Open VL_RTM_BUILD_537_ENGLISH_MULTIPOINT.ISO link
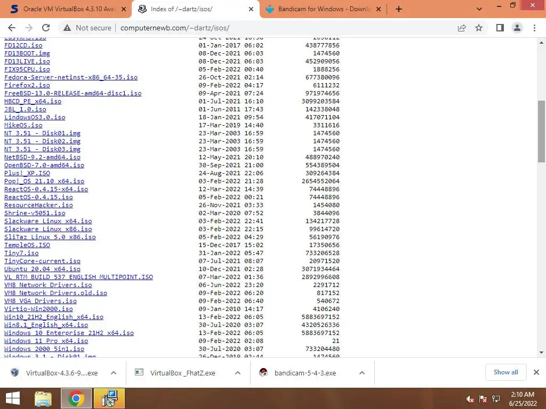The height and width of the screenshot is (409, 546). 79,277
